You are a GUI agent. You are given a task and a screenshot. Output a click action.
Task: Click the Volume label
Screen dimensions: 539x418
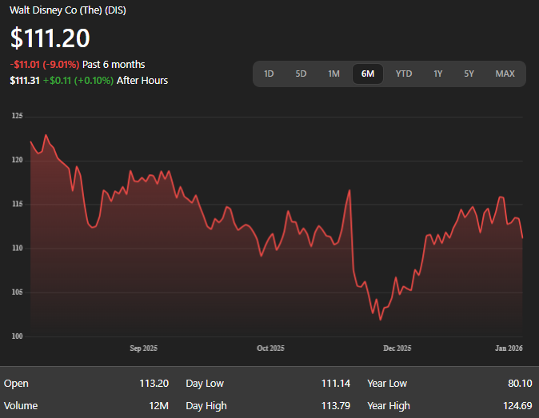tap(21, 406)
